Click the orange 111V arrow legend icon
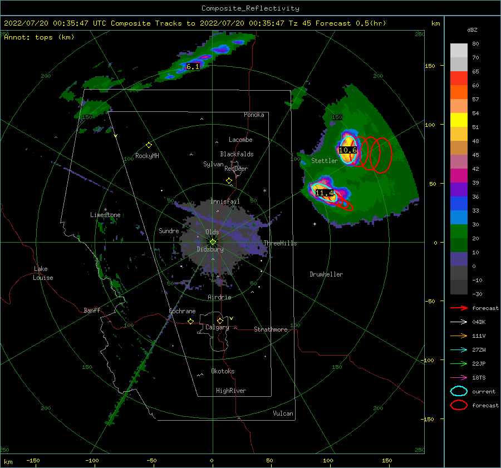The image size is (501, 468). (x=459, y=336)
